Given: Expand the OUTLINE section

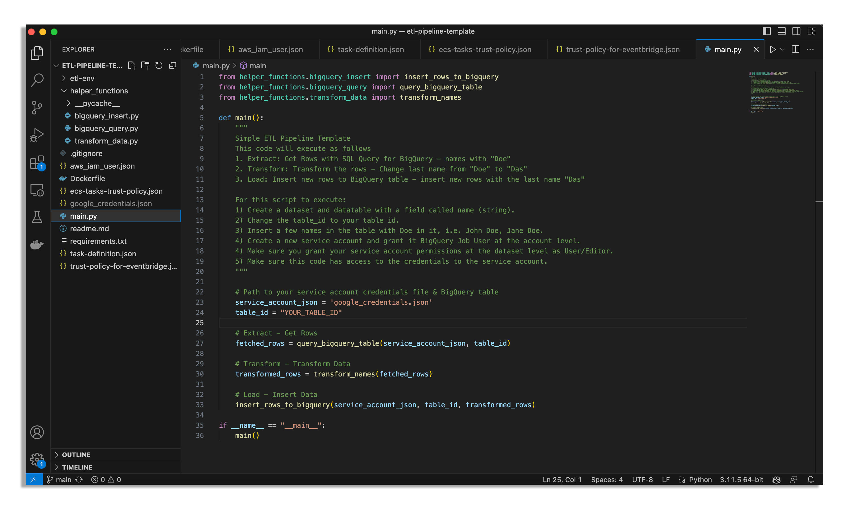Looking at the screenshot, I should pyautogui.click(x=76, y=454).
